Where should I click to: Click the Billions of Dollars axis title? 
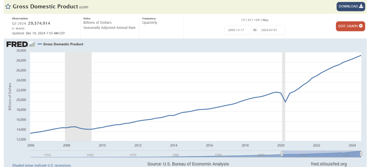click(10, 96)
